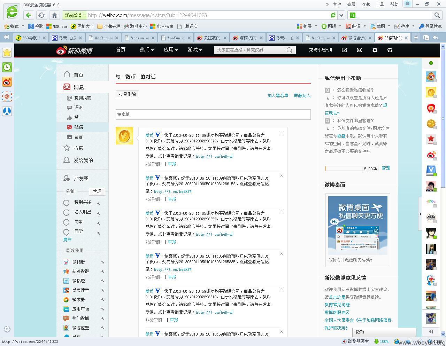Select the 同事 group circle
Screen dimensions: 446x346
pos(67,222)
